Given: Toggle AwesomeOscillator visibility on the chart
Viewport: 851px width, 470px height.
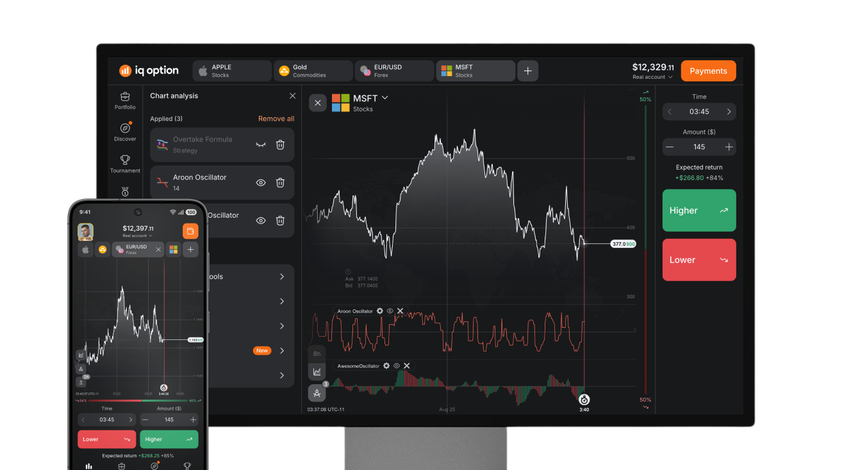Looking at the screenshot, I should 397,366.
